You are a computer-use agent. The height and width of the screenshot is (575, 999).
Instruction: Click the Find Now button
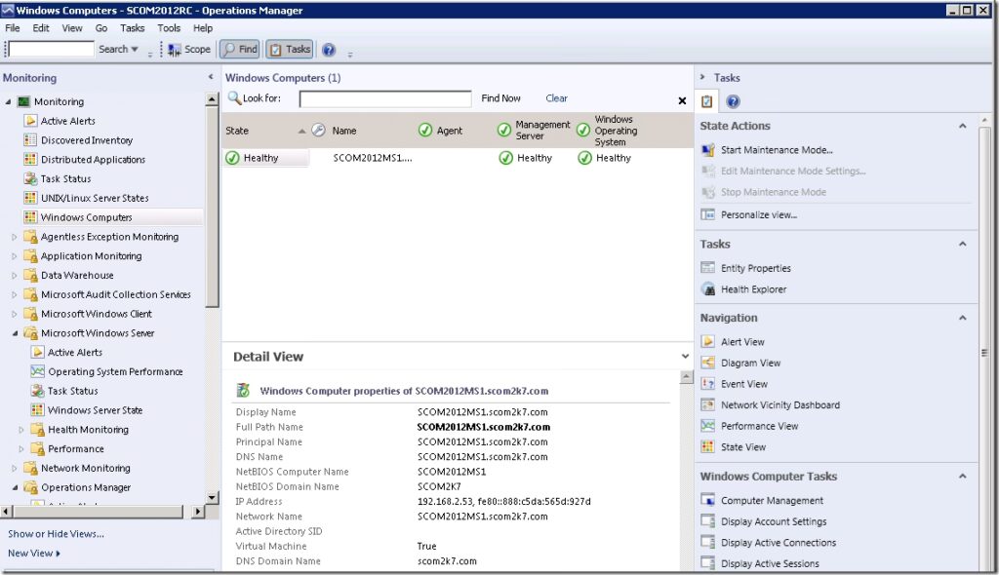[501, 98]
